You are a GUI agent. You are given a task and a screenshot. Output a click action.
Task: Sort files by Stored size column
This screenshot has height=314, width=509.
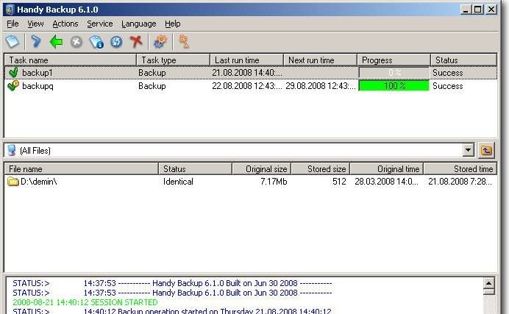click(321, 169)
